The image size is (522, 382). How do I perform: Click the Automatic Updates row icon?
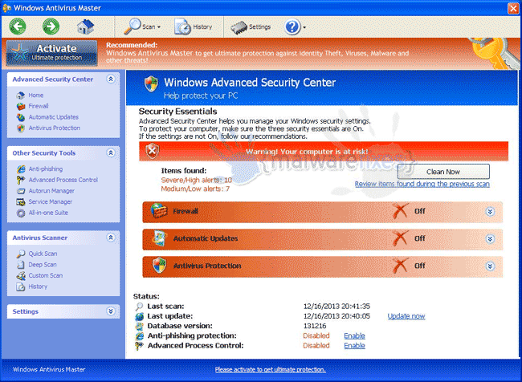tap(159, 238)
